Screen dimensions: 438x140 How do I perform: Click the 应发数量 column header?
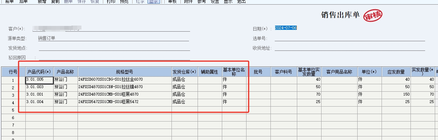[396, 72]
